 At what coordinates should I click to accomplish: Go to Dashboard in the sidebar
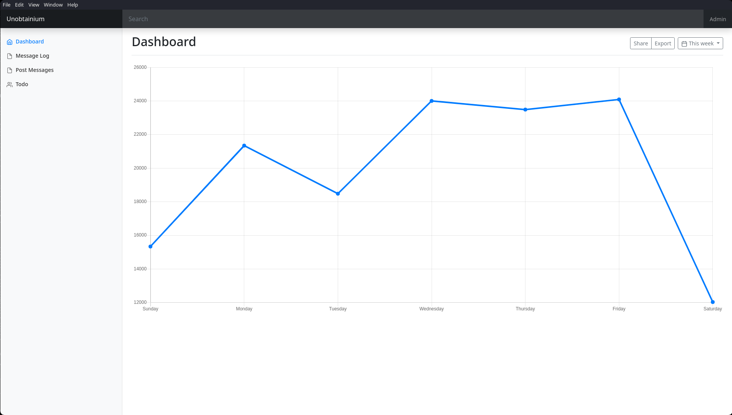(x=30, y=42)
